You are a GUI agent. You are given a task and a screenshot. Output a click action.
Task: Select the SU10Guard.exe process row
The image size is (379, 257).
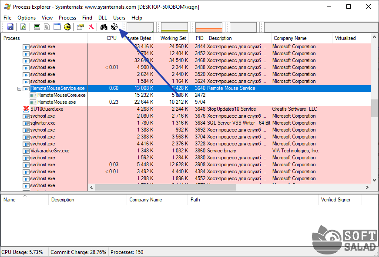186,109
